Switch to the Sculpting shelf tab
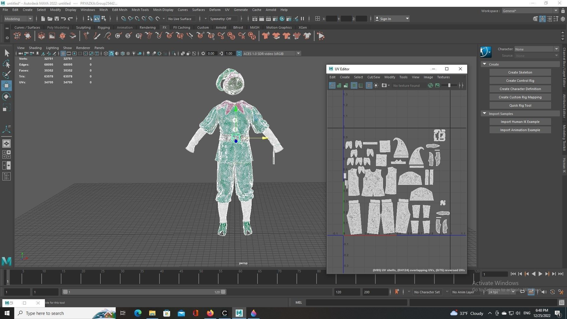The width and height of the screenshot is (567, 319). pos(83,27)
